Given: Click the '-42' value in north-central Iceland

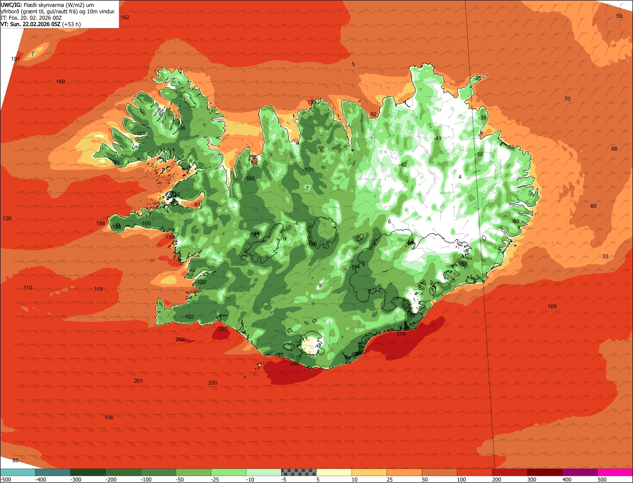Looking at the screenshot, I should [x=403, y=164].
